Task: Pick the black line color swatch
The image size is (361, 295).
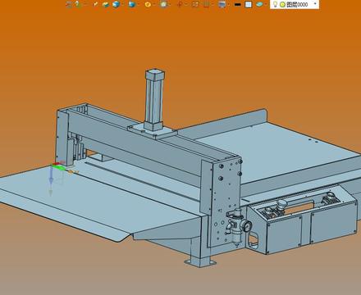Action: [x=238, y=4]
